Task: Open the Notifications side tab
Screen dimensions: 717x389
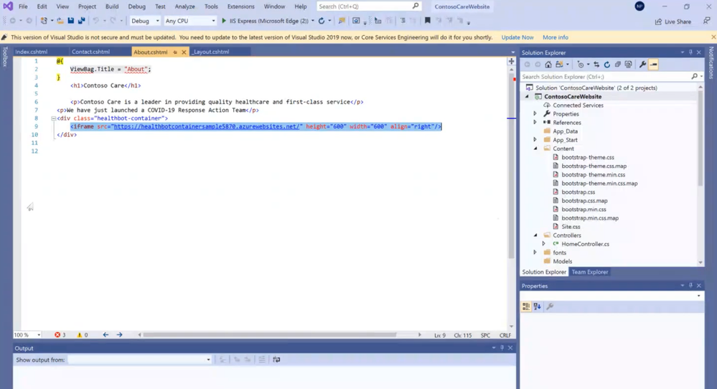Action: 711,62
